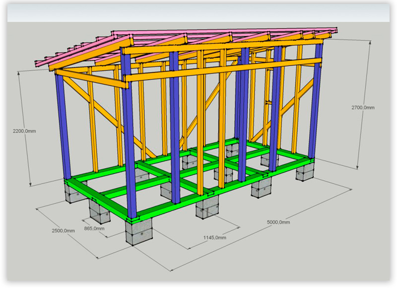Click the 2500,0mm width dimension text
The image size is (397, 289).
64,231
